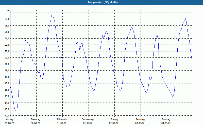
Task: Click the Dienstag day label
Action: coord(36,119)
